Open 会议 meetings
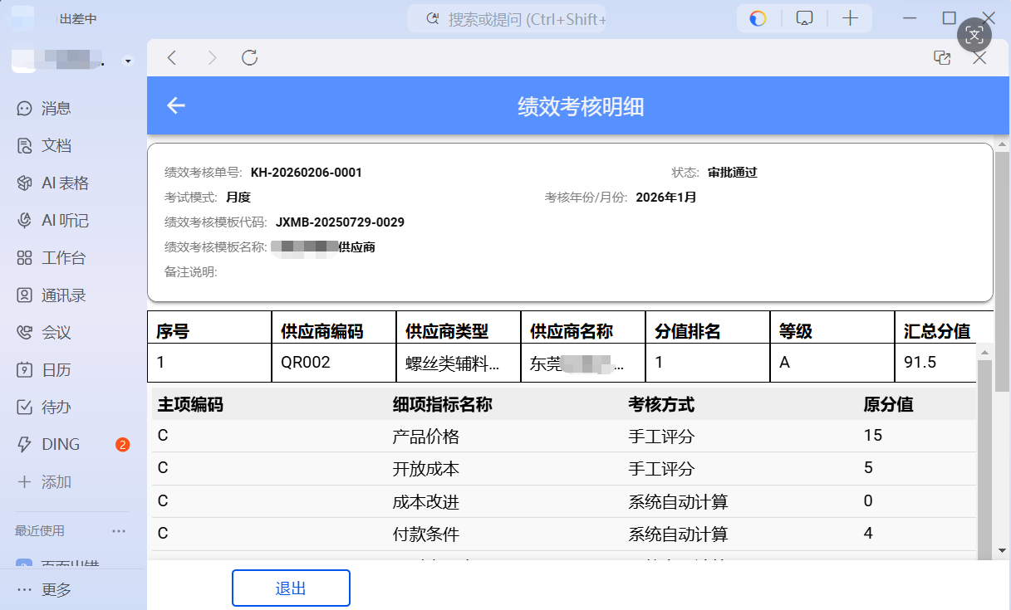This screenshot has width=1011, height=610. 45,332
